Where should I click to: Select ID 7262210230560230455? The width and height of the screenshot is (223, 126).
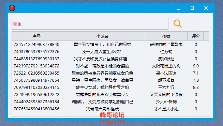pos(36,73)
